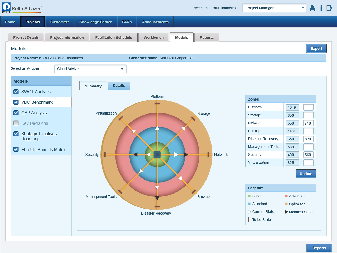Click the white current-state arrow on Storage axis
This screenshot has height=253, width=337.
pyautogui.click(x=183, y=128)
